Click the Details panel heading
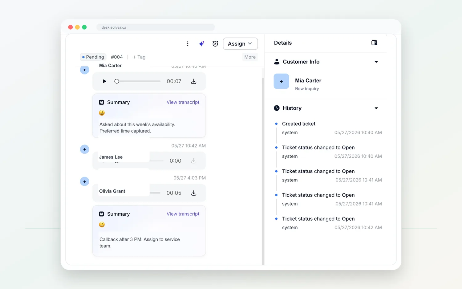The image size is (462, 289). pyautogui.click(x=283, y=43)
